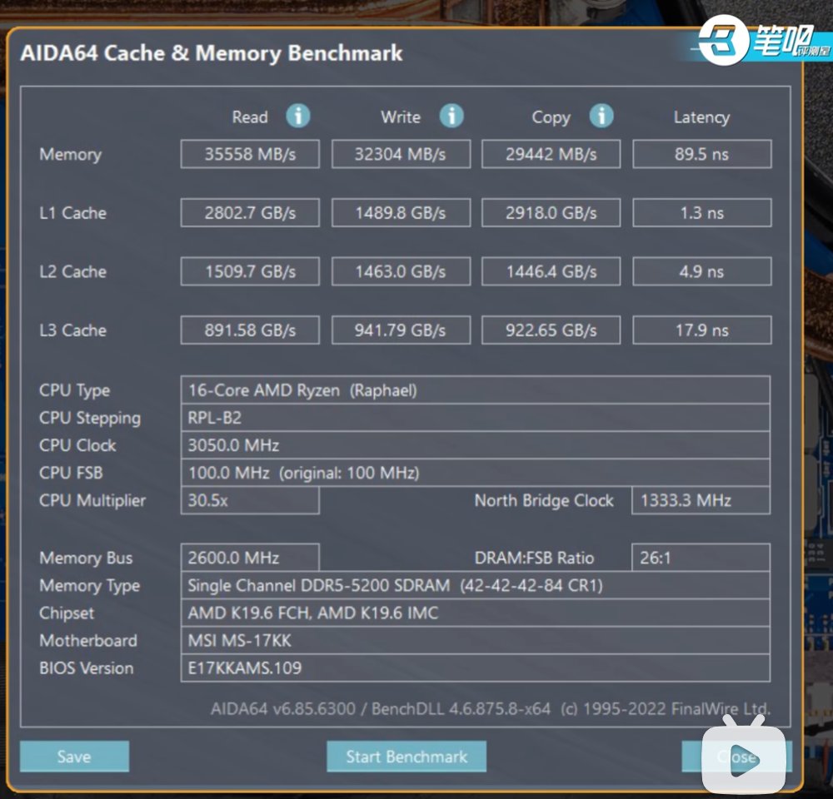Click the AIDA64 Cache & Memory Benchmark title

(212, 53)
